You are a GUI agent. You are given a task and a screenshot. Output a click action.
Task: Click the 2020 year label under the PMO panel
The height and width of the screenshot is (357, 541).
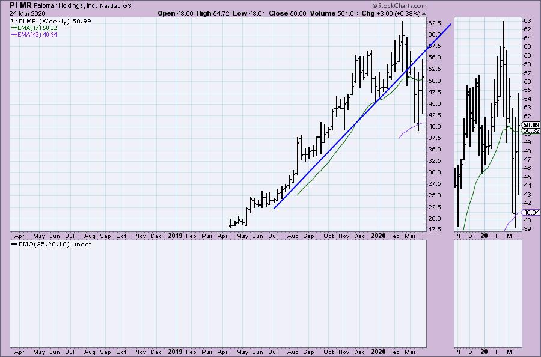pos(378,352)
